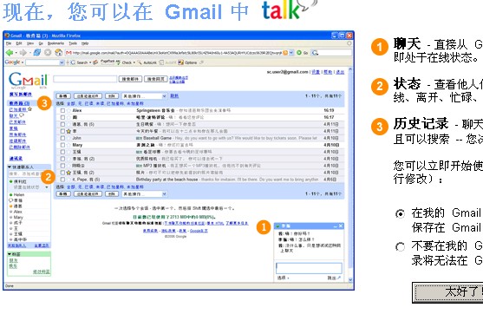The image size is (483, 314).
Task: Click the orange RSS feed icon in address bar
Action: [285, 53]
